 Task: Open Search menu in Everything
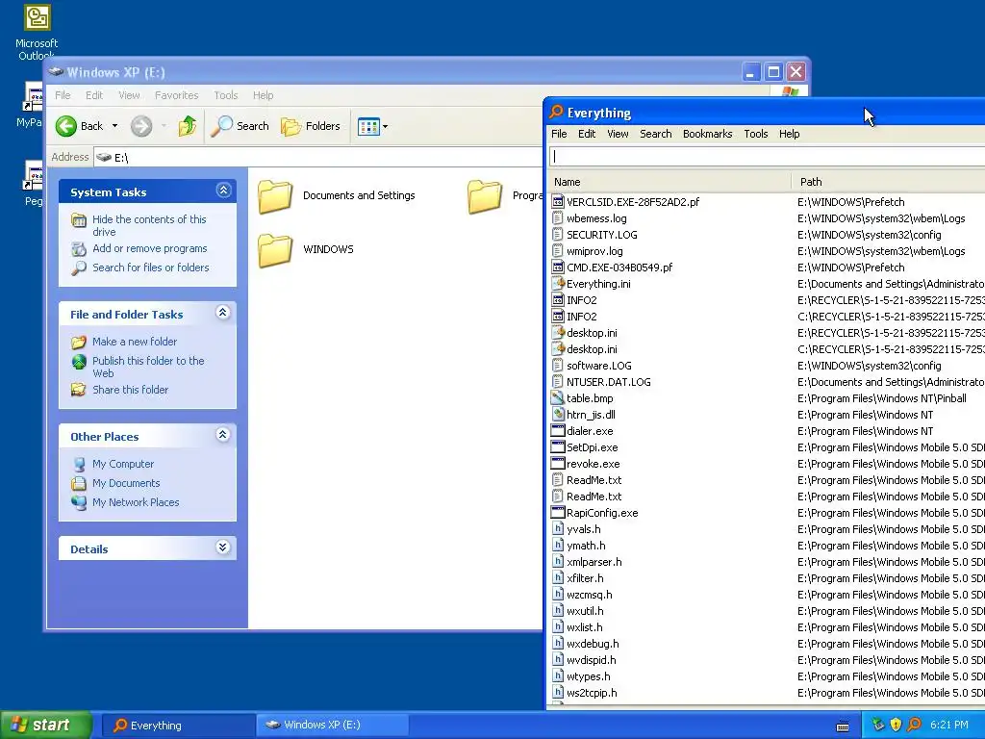656,133
